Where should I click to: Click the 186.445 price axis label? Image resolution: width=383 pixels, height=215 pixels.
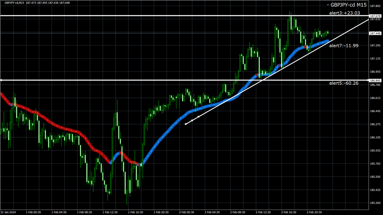(x=375, y=111)
